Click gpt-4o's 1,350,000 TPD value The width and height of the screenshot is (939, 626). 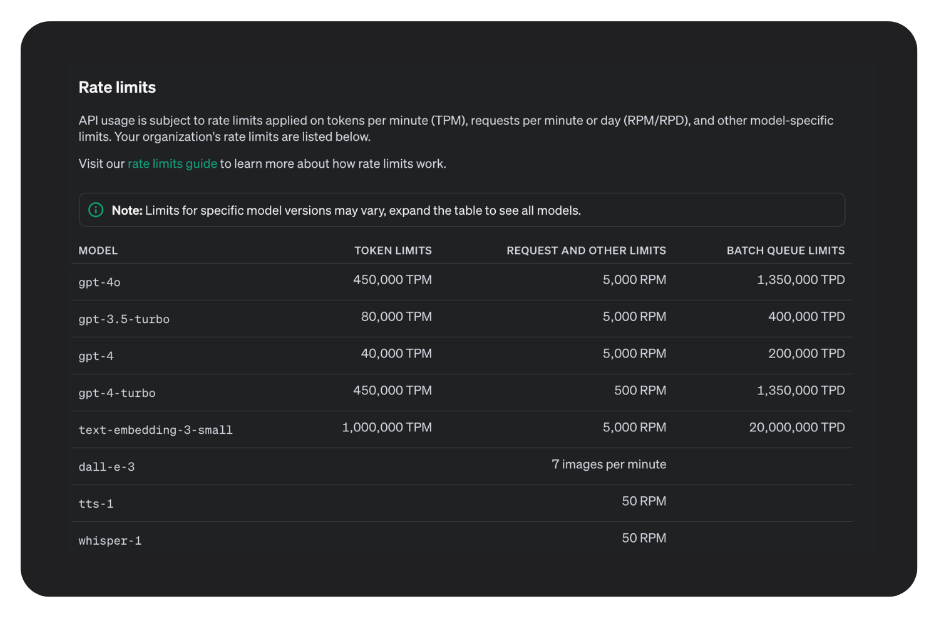(x=801, y=280)
